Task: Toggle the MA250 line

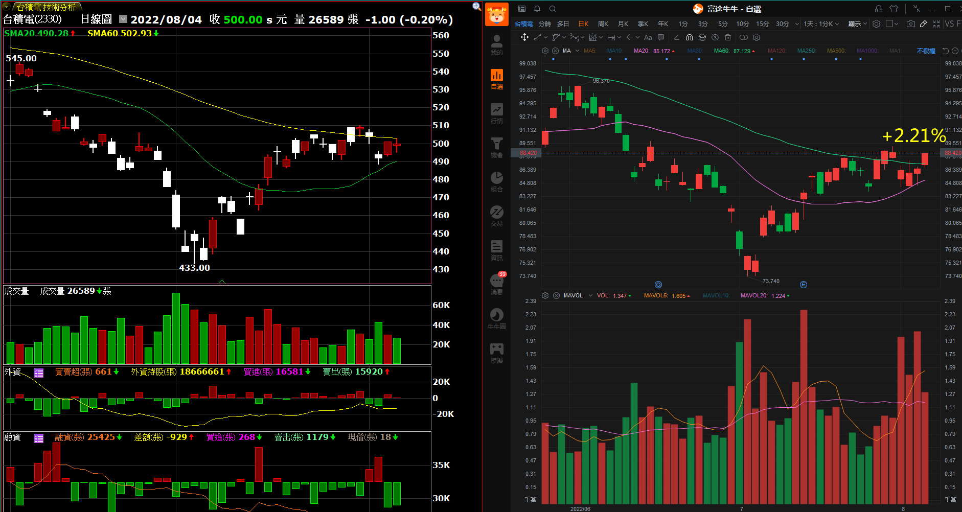Action: tap(807, 51)
